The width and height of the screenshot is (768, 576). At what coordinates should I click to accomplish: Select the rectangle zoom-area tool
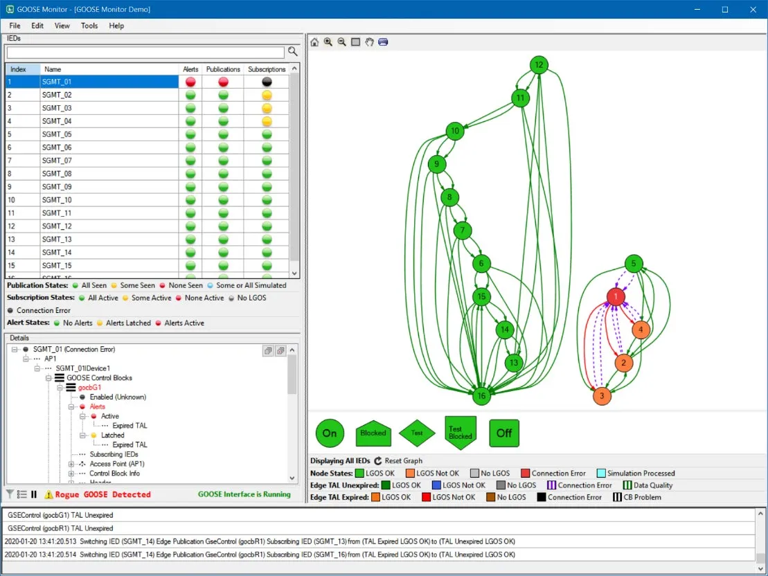[x=355, y=42]
